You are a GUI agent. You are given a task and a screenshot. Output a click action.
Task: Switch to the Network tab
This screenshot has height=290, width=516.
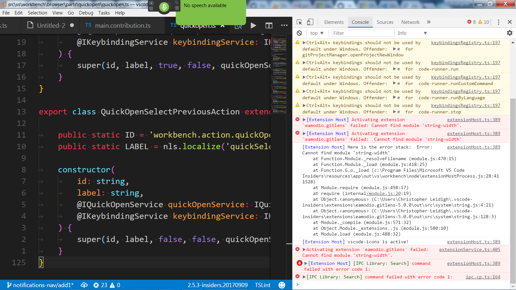tap(410, 22)
